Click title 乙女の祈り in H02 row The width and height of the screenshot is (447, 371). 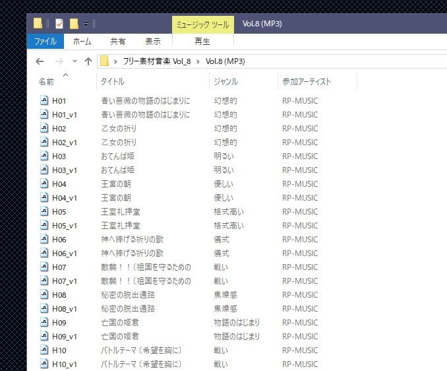[119, 129]
